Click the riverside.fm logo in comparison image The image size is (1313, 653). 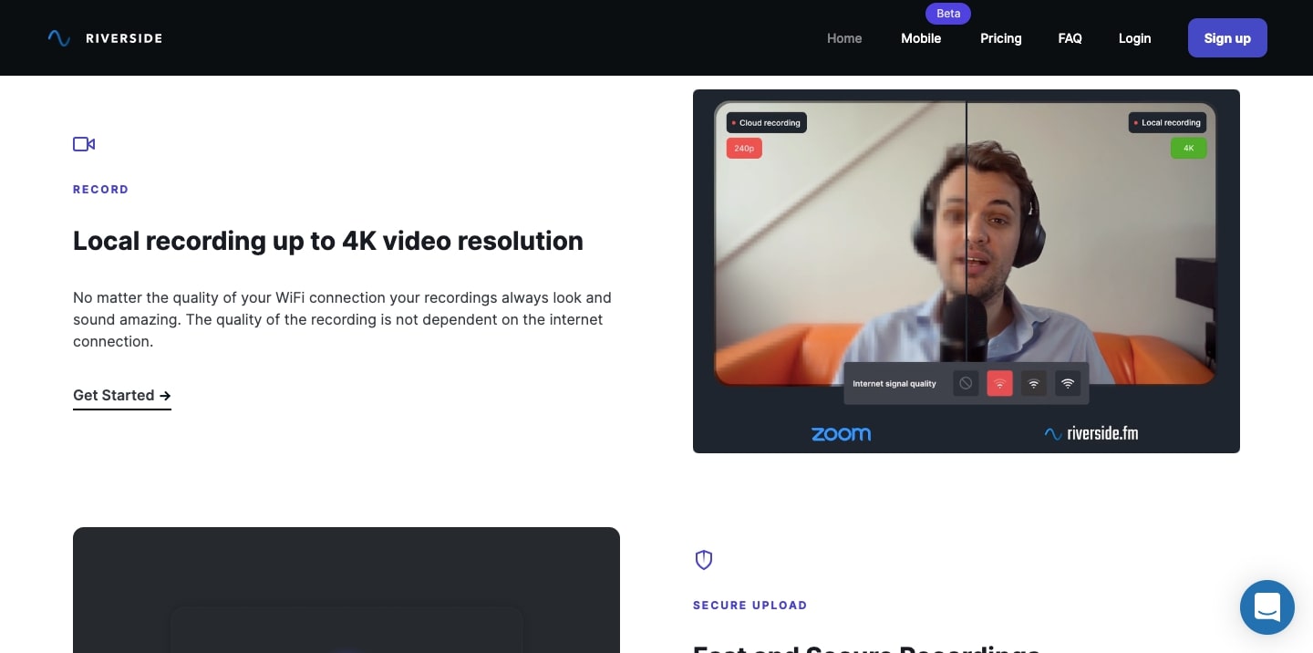[x=1091, y=434]
